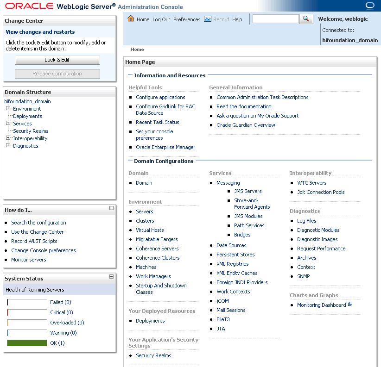Click the Critical health status bar

coord(27,312)
